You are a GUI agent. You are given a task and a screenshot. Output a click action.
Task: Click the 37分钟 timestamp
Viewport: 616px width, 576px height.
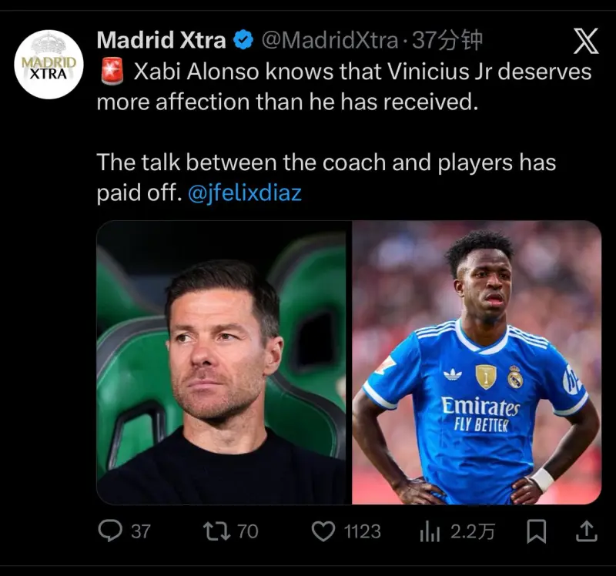click(x=448, y=40)
